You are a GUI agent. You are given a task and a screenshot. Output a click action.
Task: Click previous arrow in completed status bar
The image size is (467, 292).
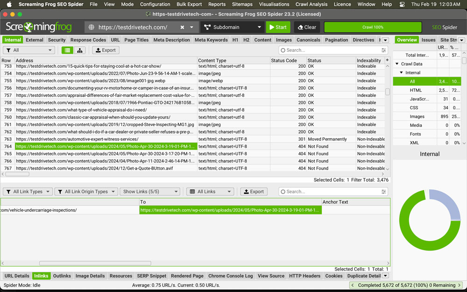(x=353, y=285)
